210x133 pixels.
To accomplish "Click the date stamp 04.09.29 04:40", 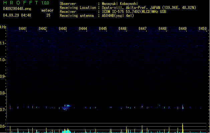I will point(17,15).
